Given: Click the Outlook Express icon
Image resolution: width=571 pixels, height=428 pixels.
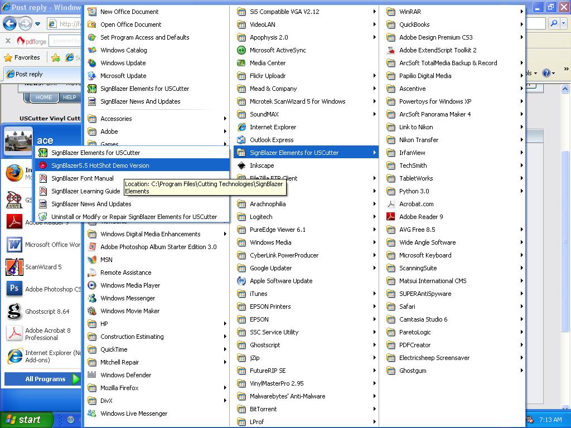Looking at the screenshot, I should point(241,140).
